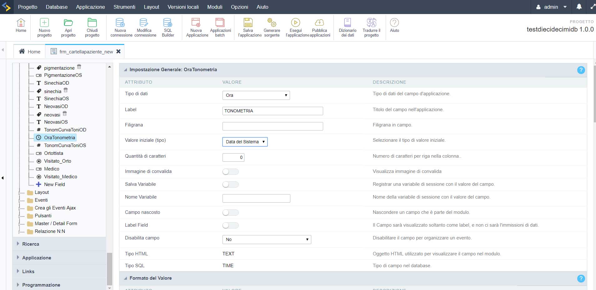The image size is (596, 290).
Task: Click the sidebar tree scroll up arrow
Action: point(109,67)
